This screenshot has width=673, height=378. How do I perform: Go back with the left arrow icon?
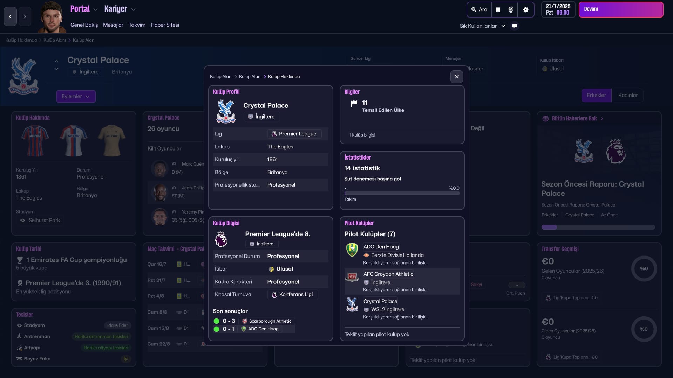(x=10, y=16)
